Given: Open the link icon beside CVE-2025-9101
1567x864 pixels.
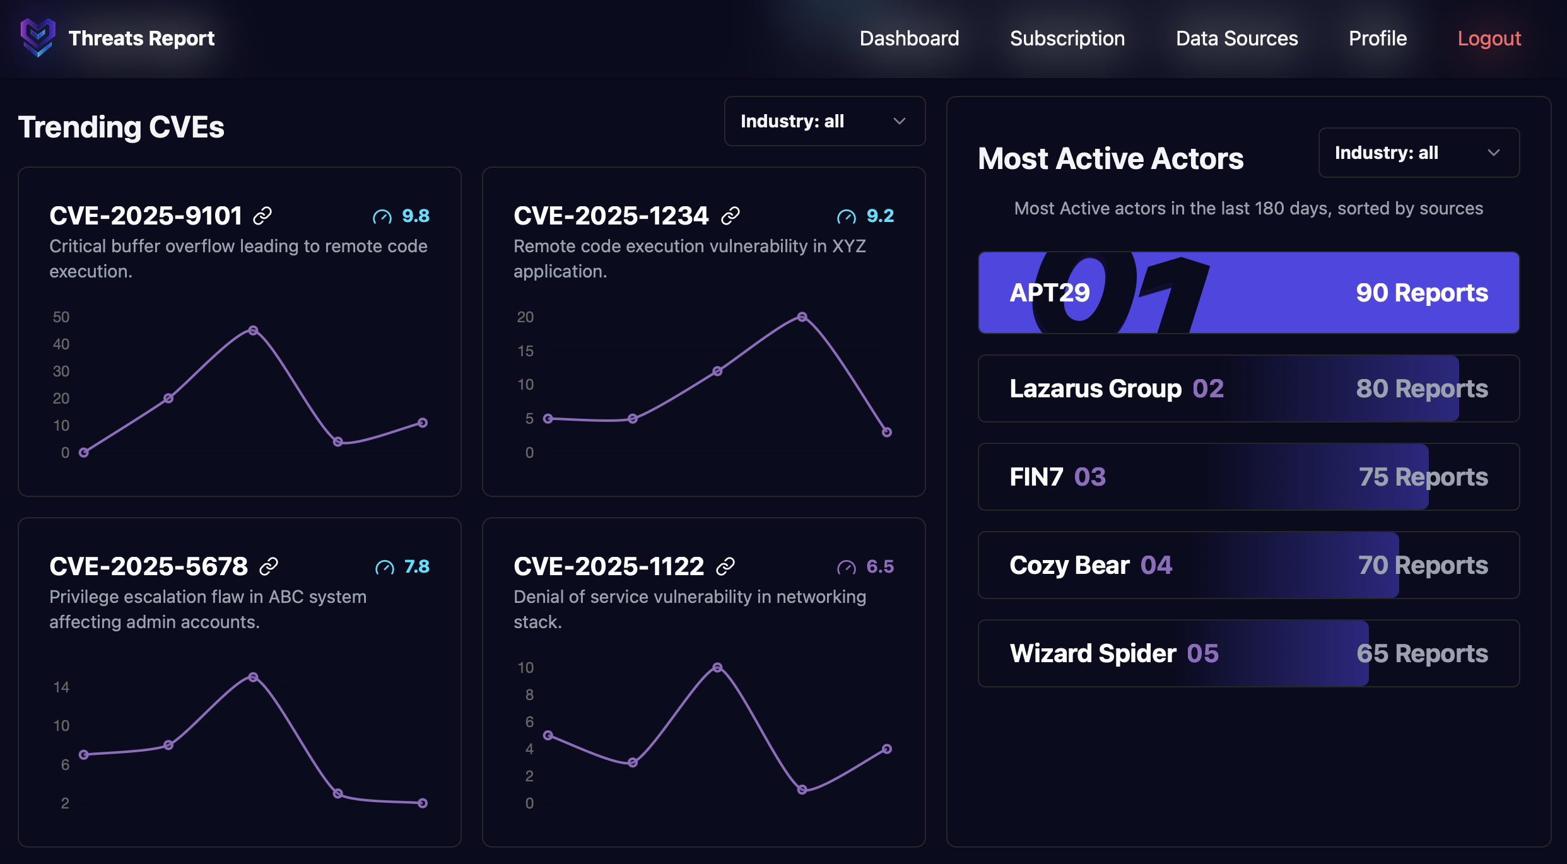Looking at the screenshot, I should [x=262, y=216].
